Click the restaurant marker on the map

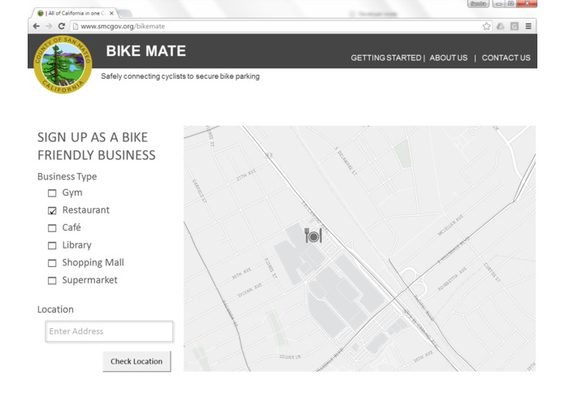click(313, 236)
